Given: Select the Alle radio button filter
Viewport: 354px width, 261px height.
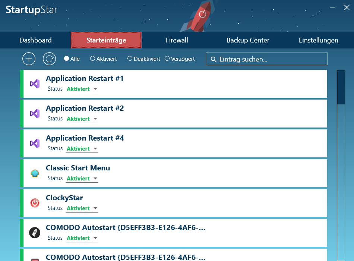Looking at the screenshot, I should click(67, 59).
